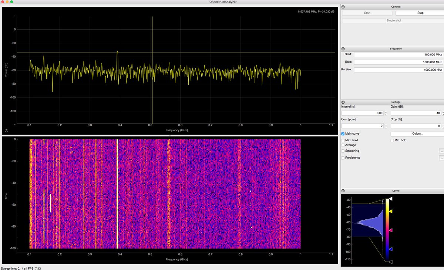Open the Colors... dialog
Screen dimensions: 444x270
point(417,134)
